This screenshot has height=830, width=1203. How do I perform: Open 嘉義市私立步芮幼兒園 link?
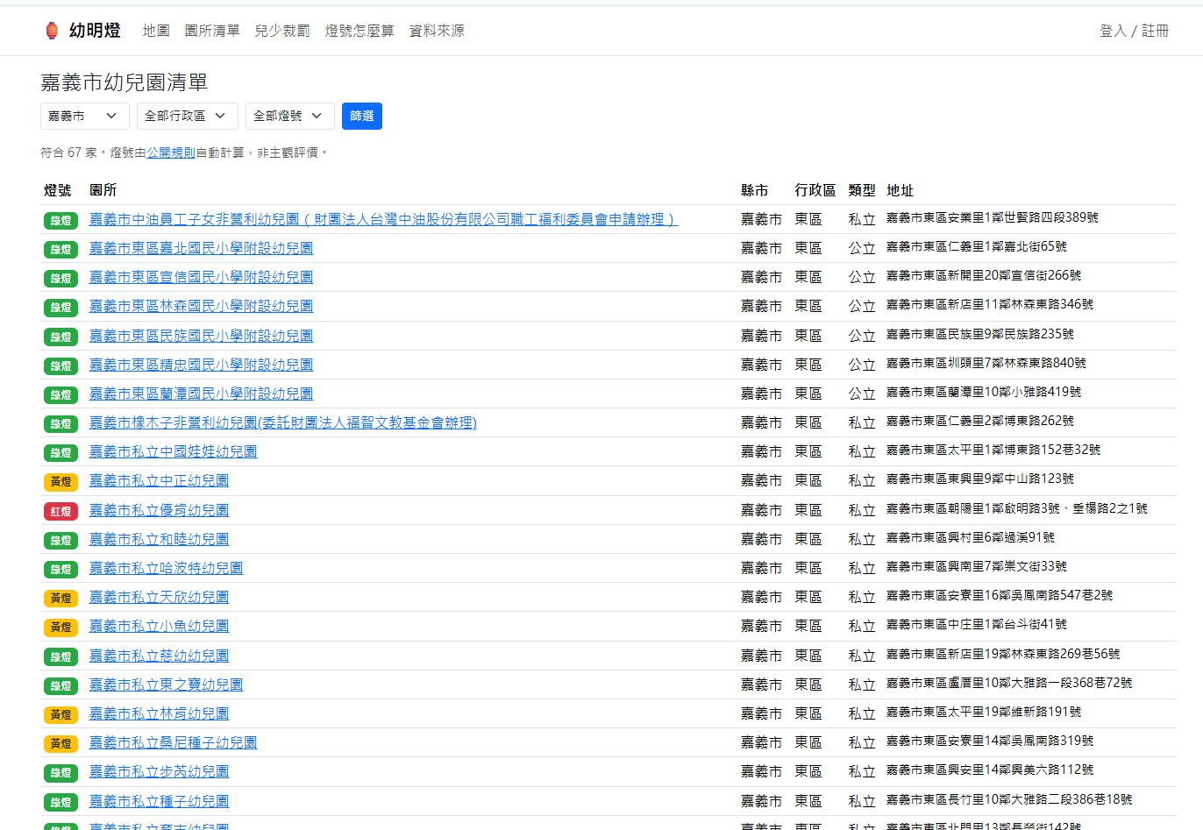tap(160, 771)
